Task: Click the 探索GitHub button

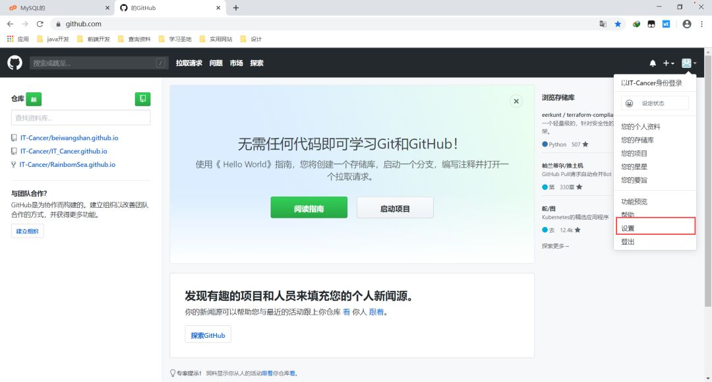Action: pyautogui.click(x=208, y=334)
